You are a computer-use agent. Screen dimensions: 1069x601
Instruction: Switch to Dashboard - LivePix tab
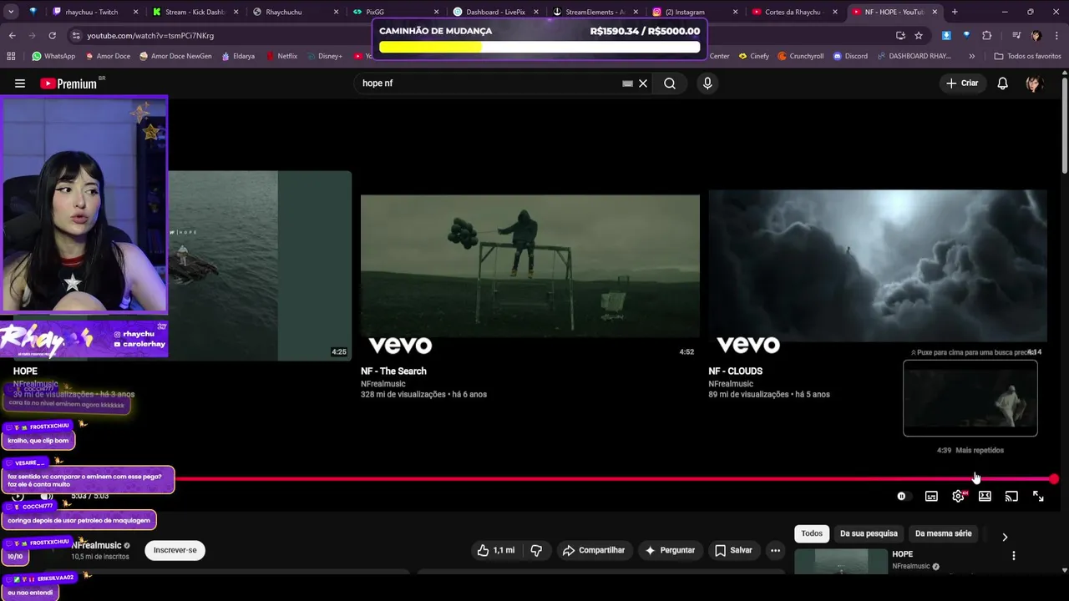point(496,12)
